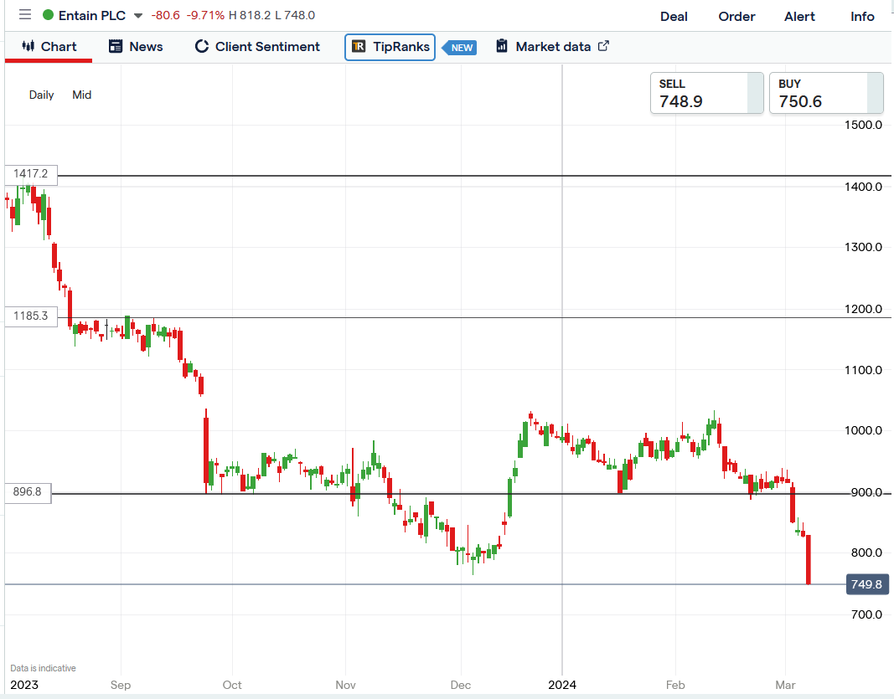Viewport: 894px width, 699px height.
Task: Click the H 818.2 high value
Action: pyautogui.click(x=250, y=15)
